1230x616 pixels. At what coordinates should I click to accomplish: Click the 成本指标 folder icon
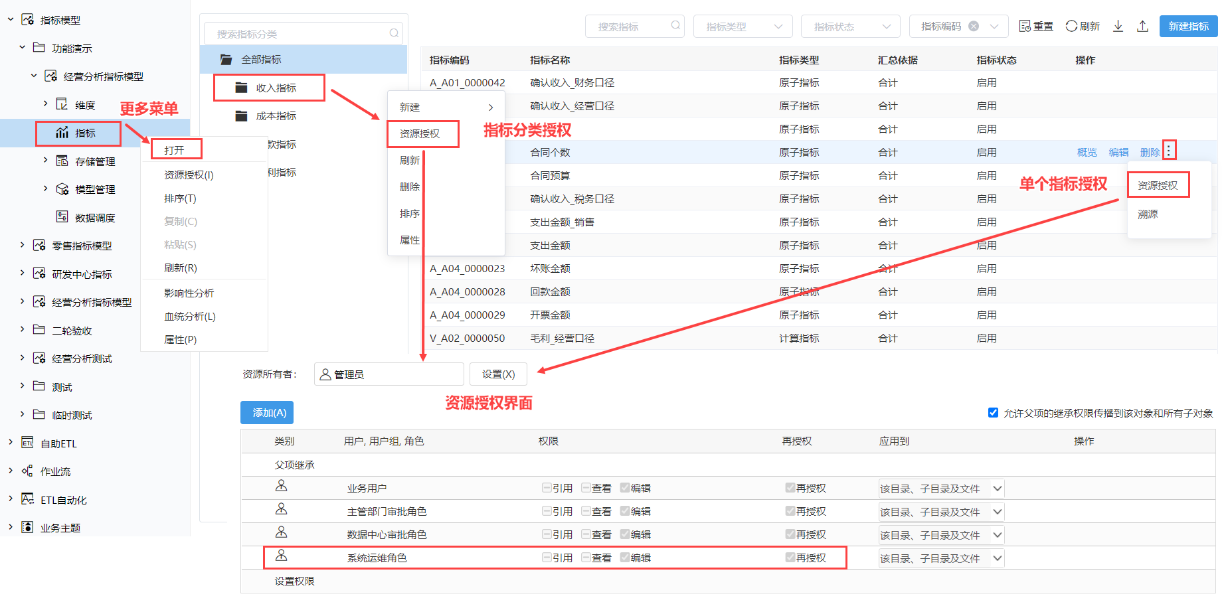click(x=242, y=116)
